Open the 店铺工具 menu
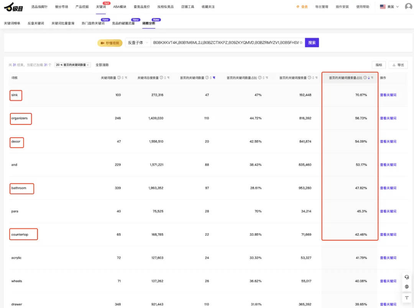Image resolution: width=414 pixels, height=308 pixels. point(188,7)
